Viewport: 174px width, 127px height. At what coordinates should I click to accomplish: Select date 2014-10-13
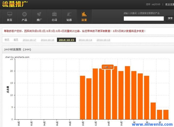(x=103, y=40)
